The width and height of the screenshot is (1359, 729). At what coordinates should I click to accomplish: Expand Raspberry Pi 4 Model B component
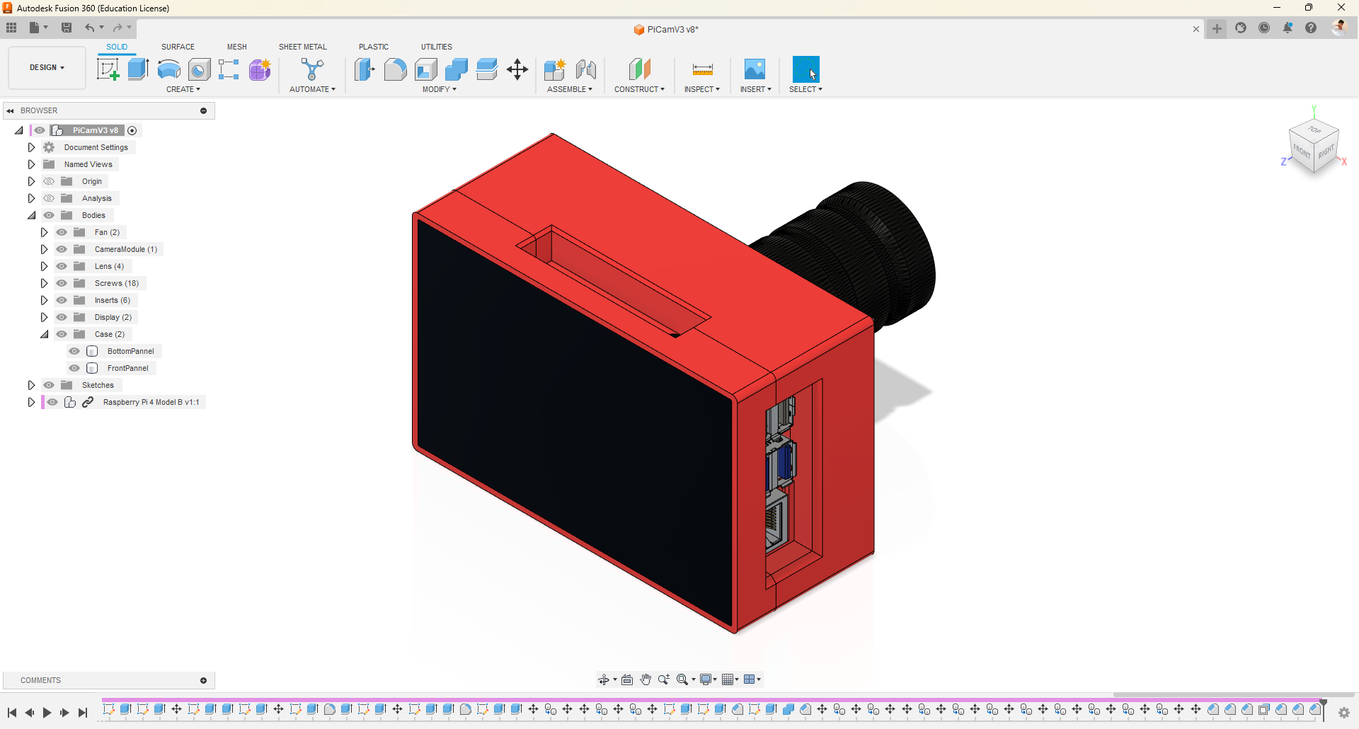click(x=31, y=402)
